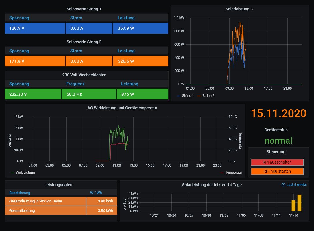Toggle the String 2 series in legend
The image size is (314, 231).
(208, 96)
